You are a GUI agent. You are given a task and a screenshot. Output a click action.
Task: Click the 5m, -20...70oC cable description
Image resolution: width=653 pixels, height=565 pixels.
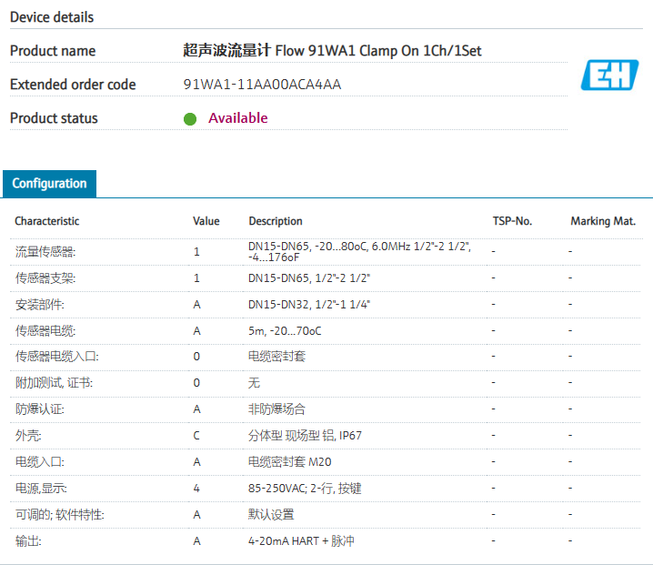tap(284, 330)
